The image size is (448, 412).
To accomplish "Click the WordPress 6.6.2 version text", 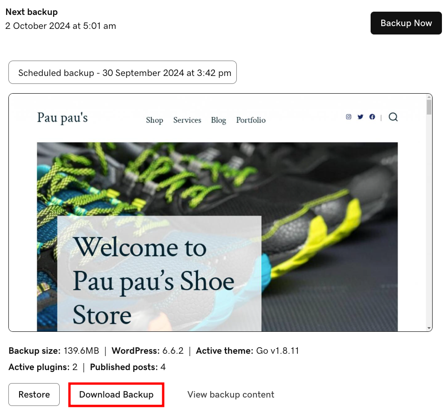I will [147, 350].
